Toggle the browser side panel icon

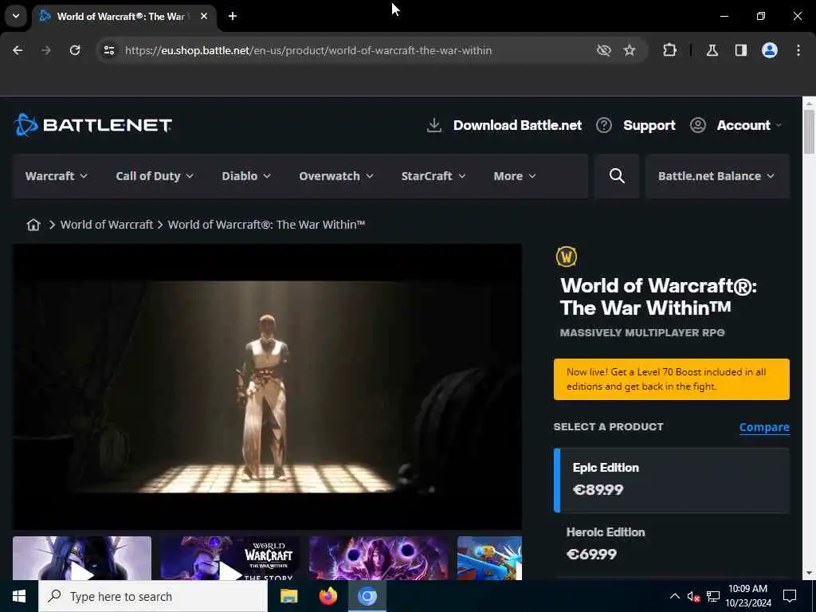(x=741, y=50)
